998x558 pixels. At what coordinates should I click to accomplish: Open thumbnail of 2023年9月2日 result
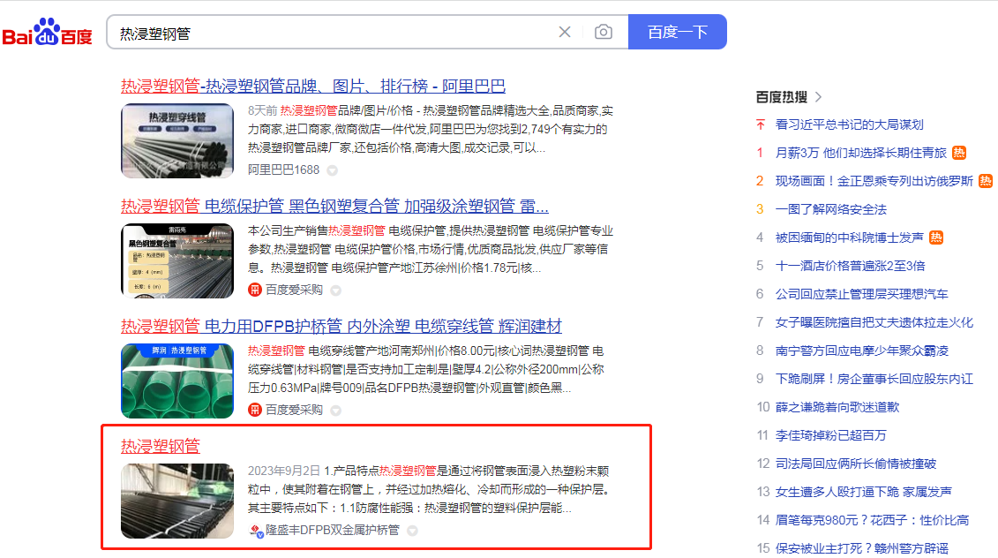[177, 501]
